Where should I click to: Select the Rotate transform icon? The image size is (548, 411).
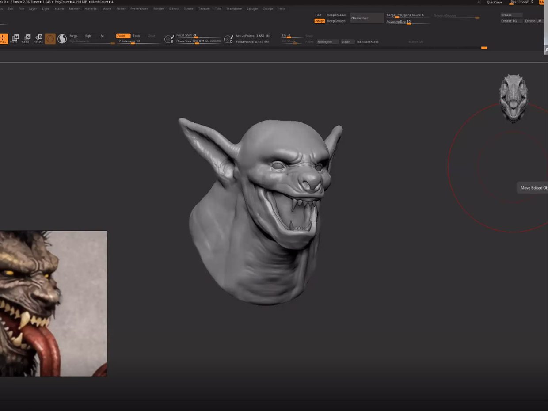(x=38, y=39)
